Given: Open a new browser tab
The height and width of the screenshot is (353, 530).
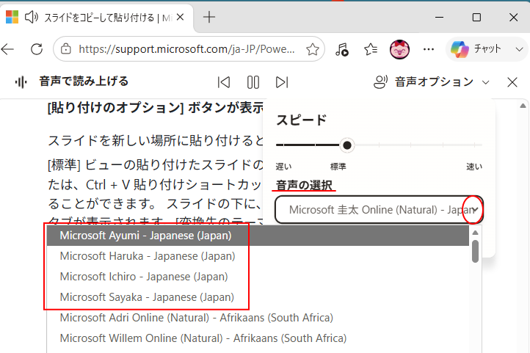Looking at the screenshot, I should 209,17.
